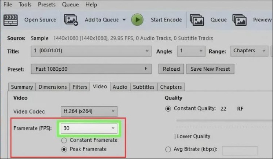
Task: Select the Constant Framerate radio button
Action: [64, 140]
